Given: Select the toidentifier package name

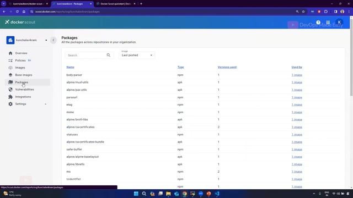Looking at the screenshot, I should pos(73,179).
